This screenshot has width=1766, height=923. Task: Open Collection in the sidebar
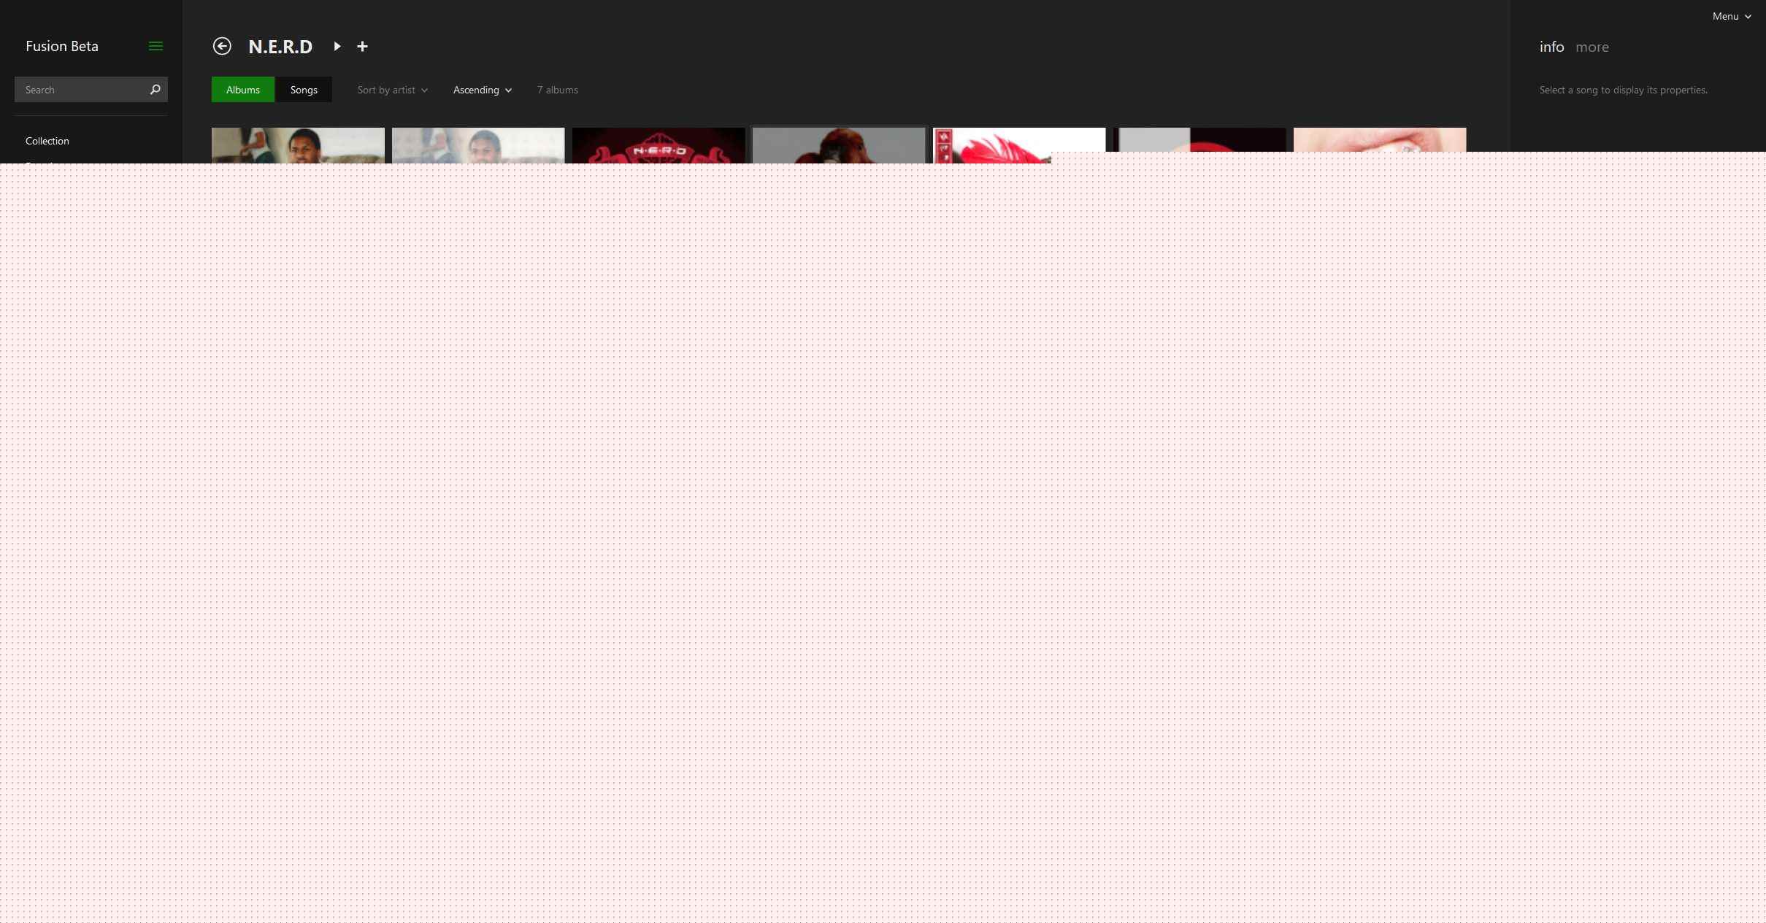coord(47,141)
